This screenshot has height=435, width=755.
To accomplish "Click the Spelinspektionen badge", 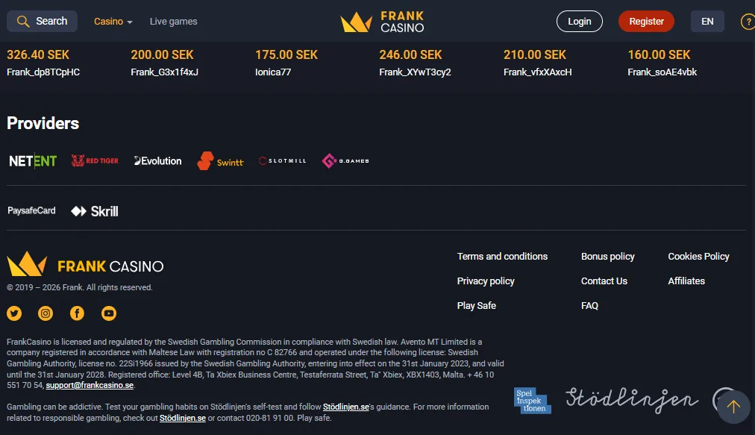I will point(532,401).
